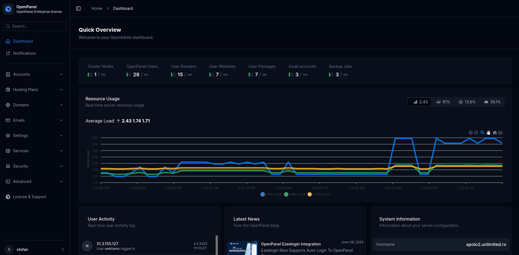Viewport: 519px width, 255px height.
Task: Click the OpenPanel logo icon
Action: [8, 9]
